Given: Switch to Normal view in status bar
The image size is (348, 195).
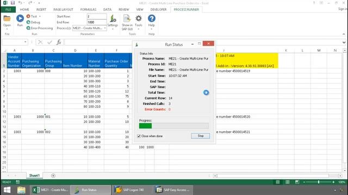Looking at the screenshot, I should point(278,182).
